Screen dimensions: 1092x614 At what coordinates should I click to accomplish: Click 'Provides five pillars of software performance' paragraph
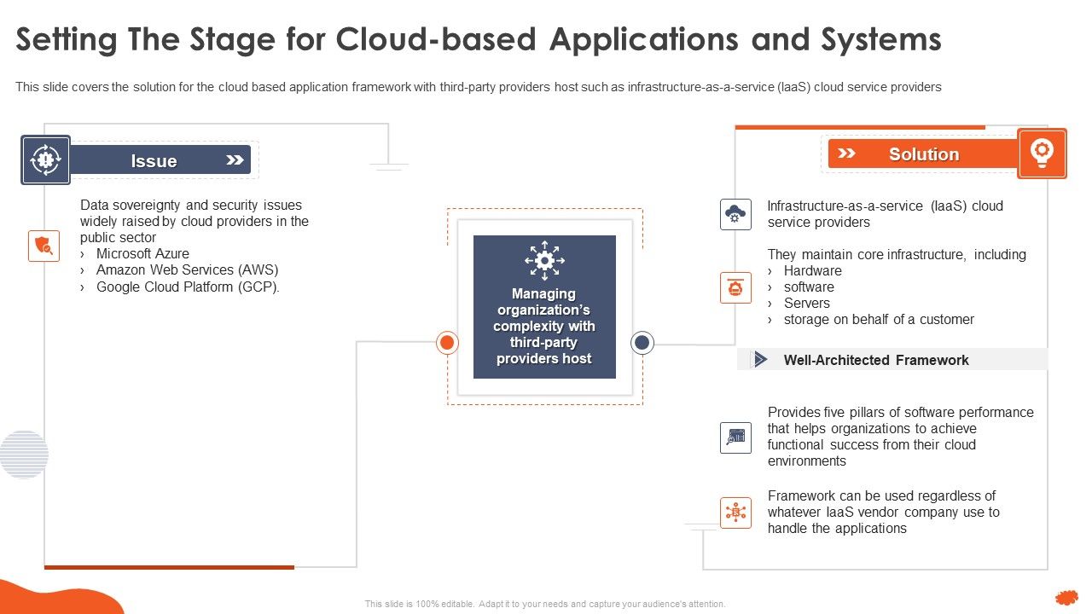(900, 437)
